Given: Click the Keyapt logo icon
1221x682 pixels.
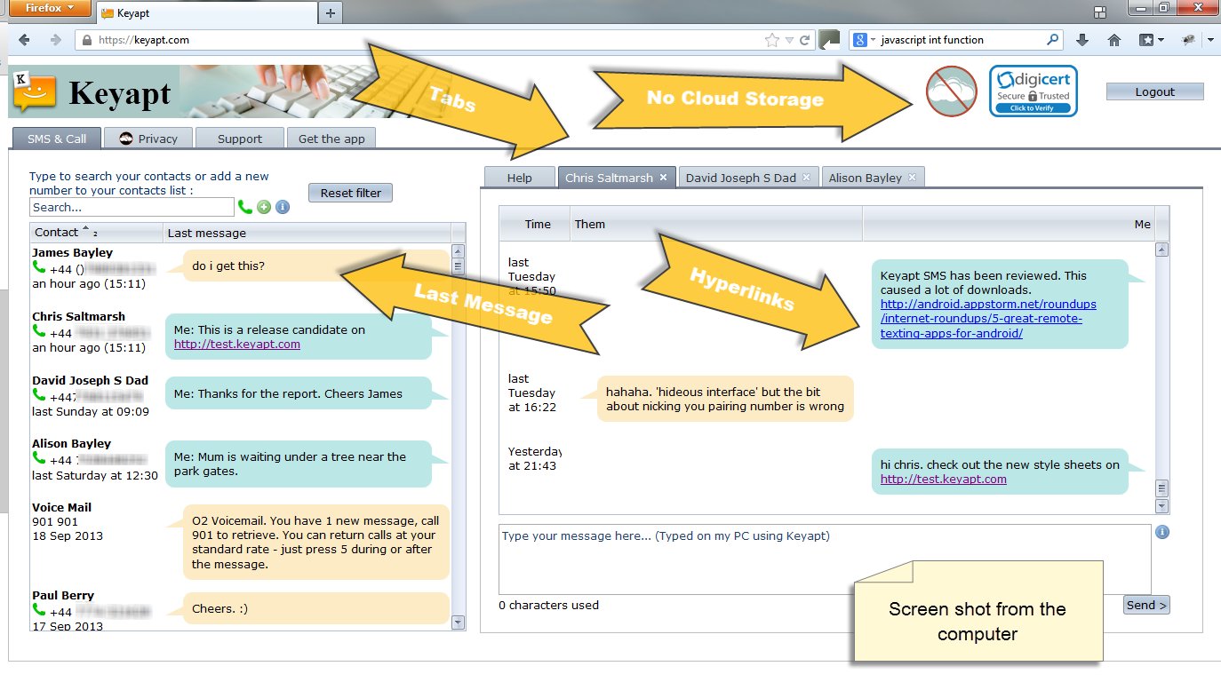Looking at the screenshot, I should (x=36, y=91).
